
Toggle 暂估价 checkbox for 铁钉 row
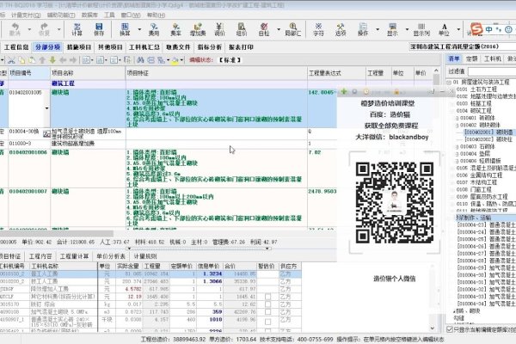click(x=267, y=304)
